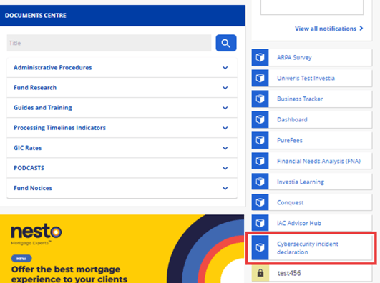
Task: Expand Guides and Training chevron
Action: (225, 108)
